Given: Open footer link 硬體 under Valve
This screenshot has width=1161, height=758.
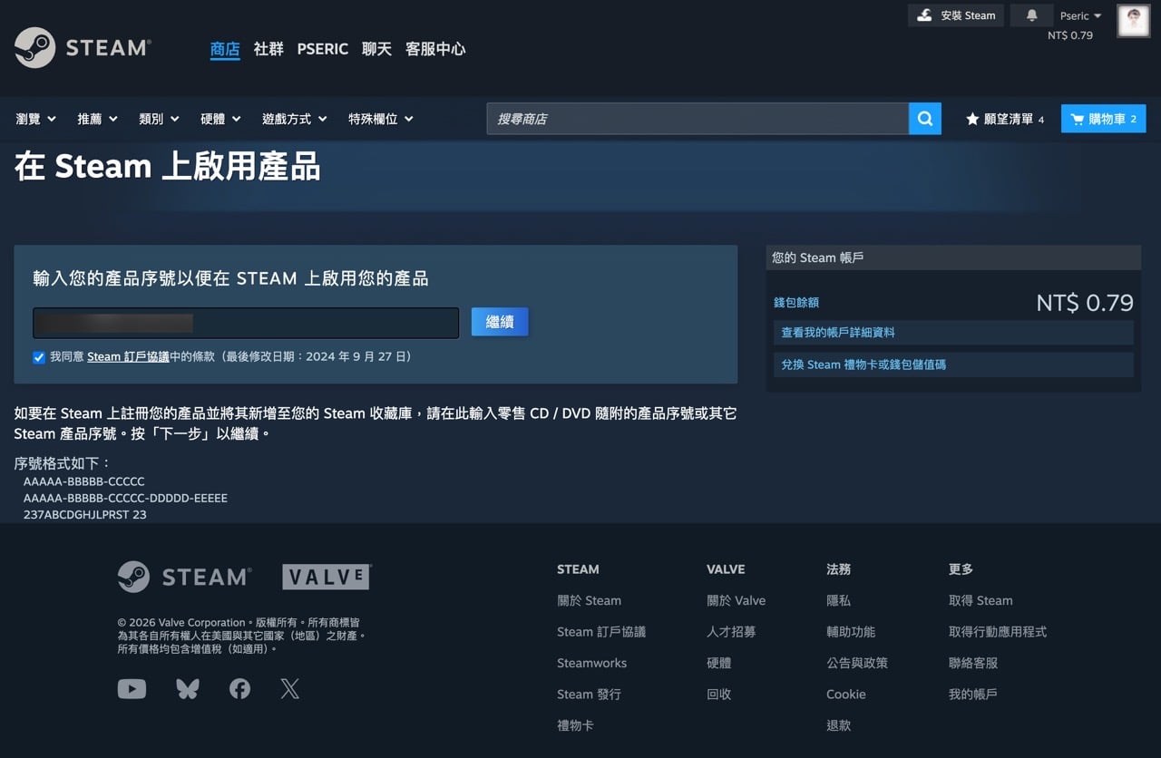Looking at the screenshot, I should point(719,663).
